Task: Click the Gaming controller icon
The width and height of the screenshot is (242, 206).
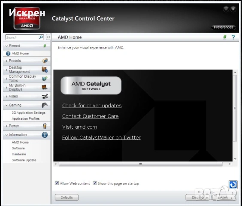Action: (45, 105)
